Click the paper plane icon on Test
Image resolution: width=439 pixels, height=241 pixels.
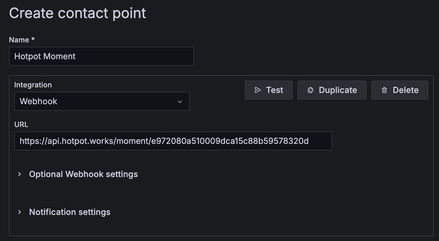click(x=257, y=90)
